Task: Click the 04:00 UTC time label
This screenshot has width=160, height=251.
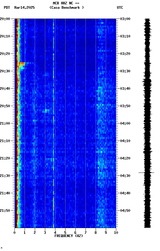Action: pyautogui.click(x=125, y=123)
